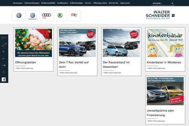
Task: Open the Gebrauchtwagen menu
Action: (x=32, y=3)
